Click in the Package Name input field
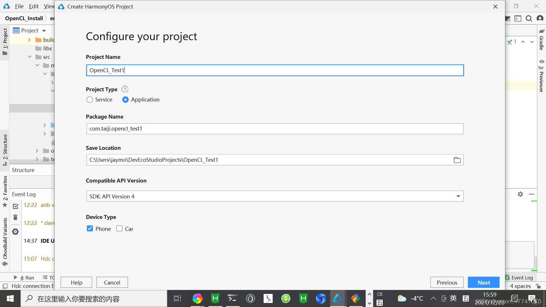Screen dimensions: 546x307 [x=275, y=129]
